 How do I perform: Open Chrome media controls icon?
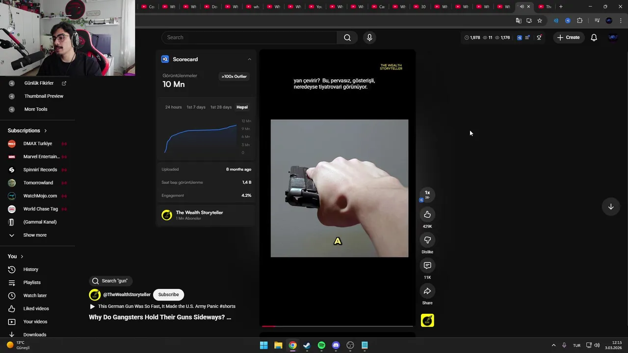[x=597, y=21]
